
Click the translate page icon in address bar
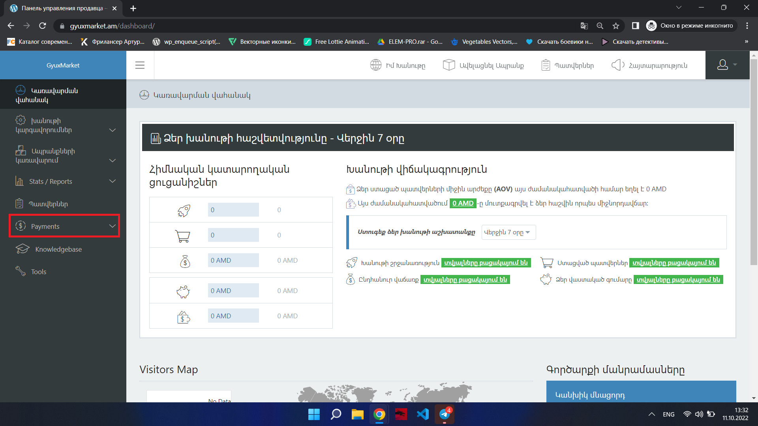coord(584,26)
